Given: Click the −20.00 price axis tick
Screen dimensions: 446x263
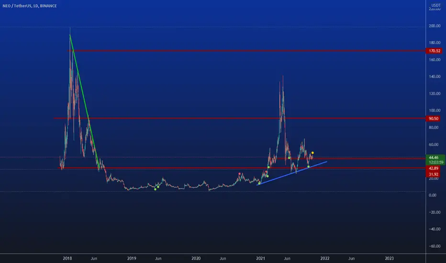Looking at the screenshot, I should (x=435, y=212).
